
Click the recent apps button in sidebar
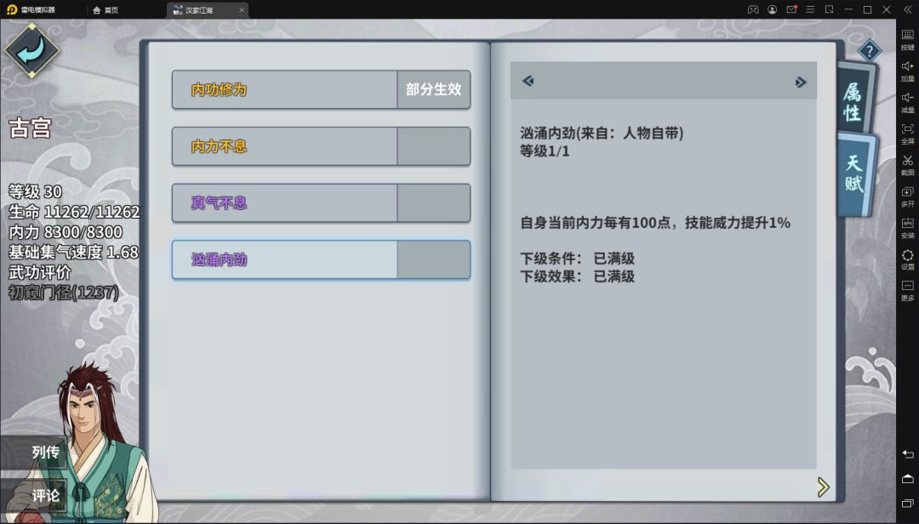tap(907, 504)
